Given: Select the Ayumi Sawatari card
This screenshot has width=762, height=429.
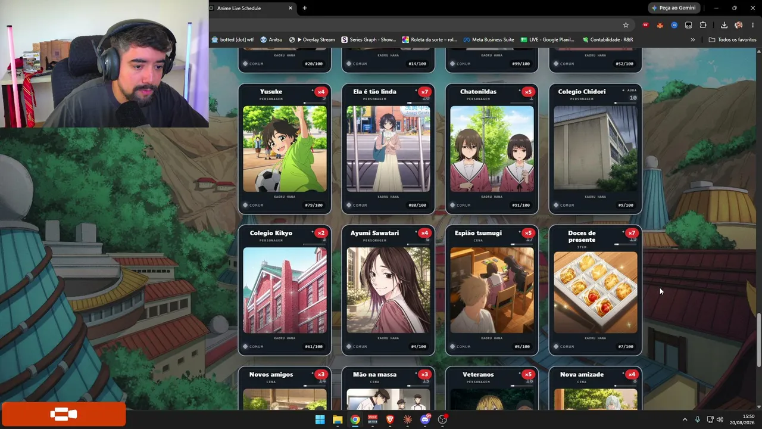Looking at the screenshot, I should pyautogui.click(x=388, y=290).
